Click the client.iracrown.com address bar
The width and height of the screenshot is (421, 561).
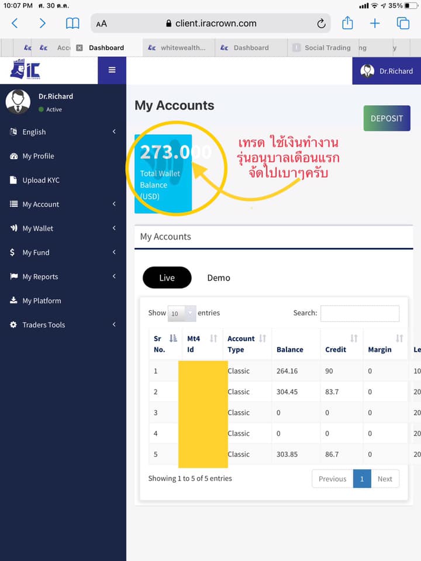coord(210,23)
